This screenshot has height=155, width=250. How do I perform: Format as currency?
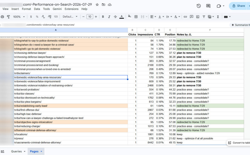pos(31,17)
